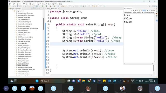Click the weather widget showing 30°C Haze
Screen dimensions: 166x93
click(14, 81)
